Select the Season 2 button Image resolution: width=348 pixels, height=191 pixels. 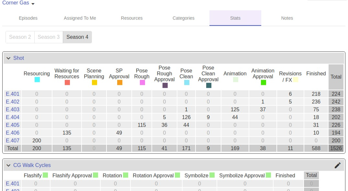point(20,37)
